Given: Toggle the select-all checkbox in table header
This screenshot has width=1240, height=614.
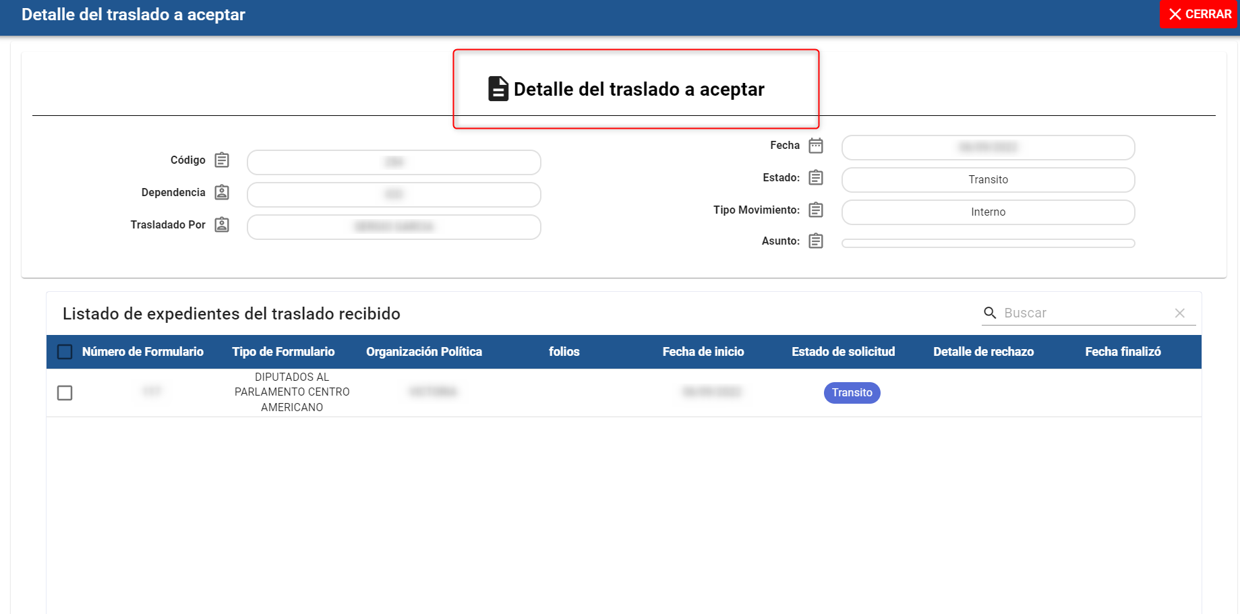Looking at the screenshot, I should (65, 352).
